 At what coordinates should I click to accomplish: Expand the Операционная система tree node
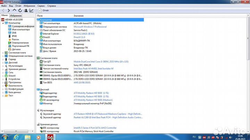(x=3, y=56)
